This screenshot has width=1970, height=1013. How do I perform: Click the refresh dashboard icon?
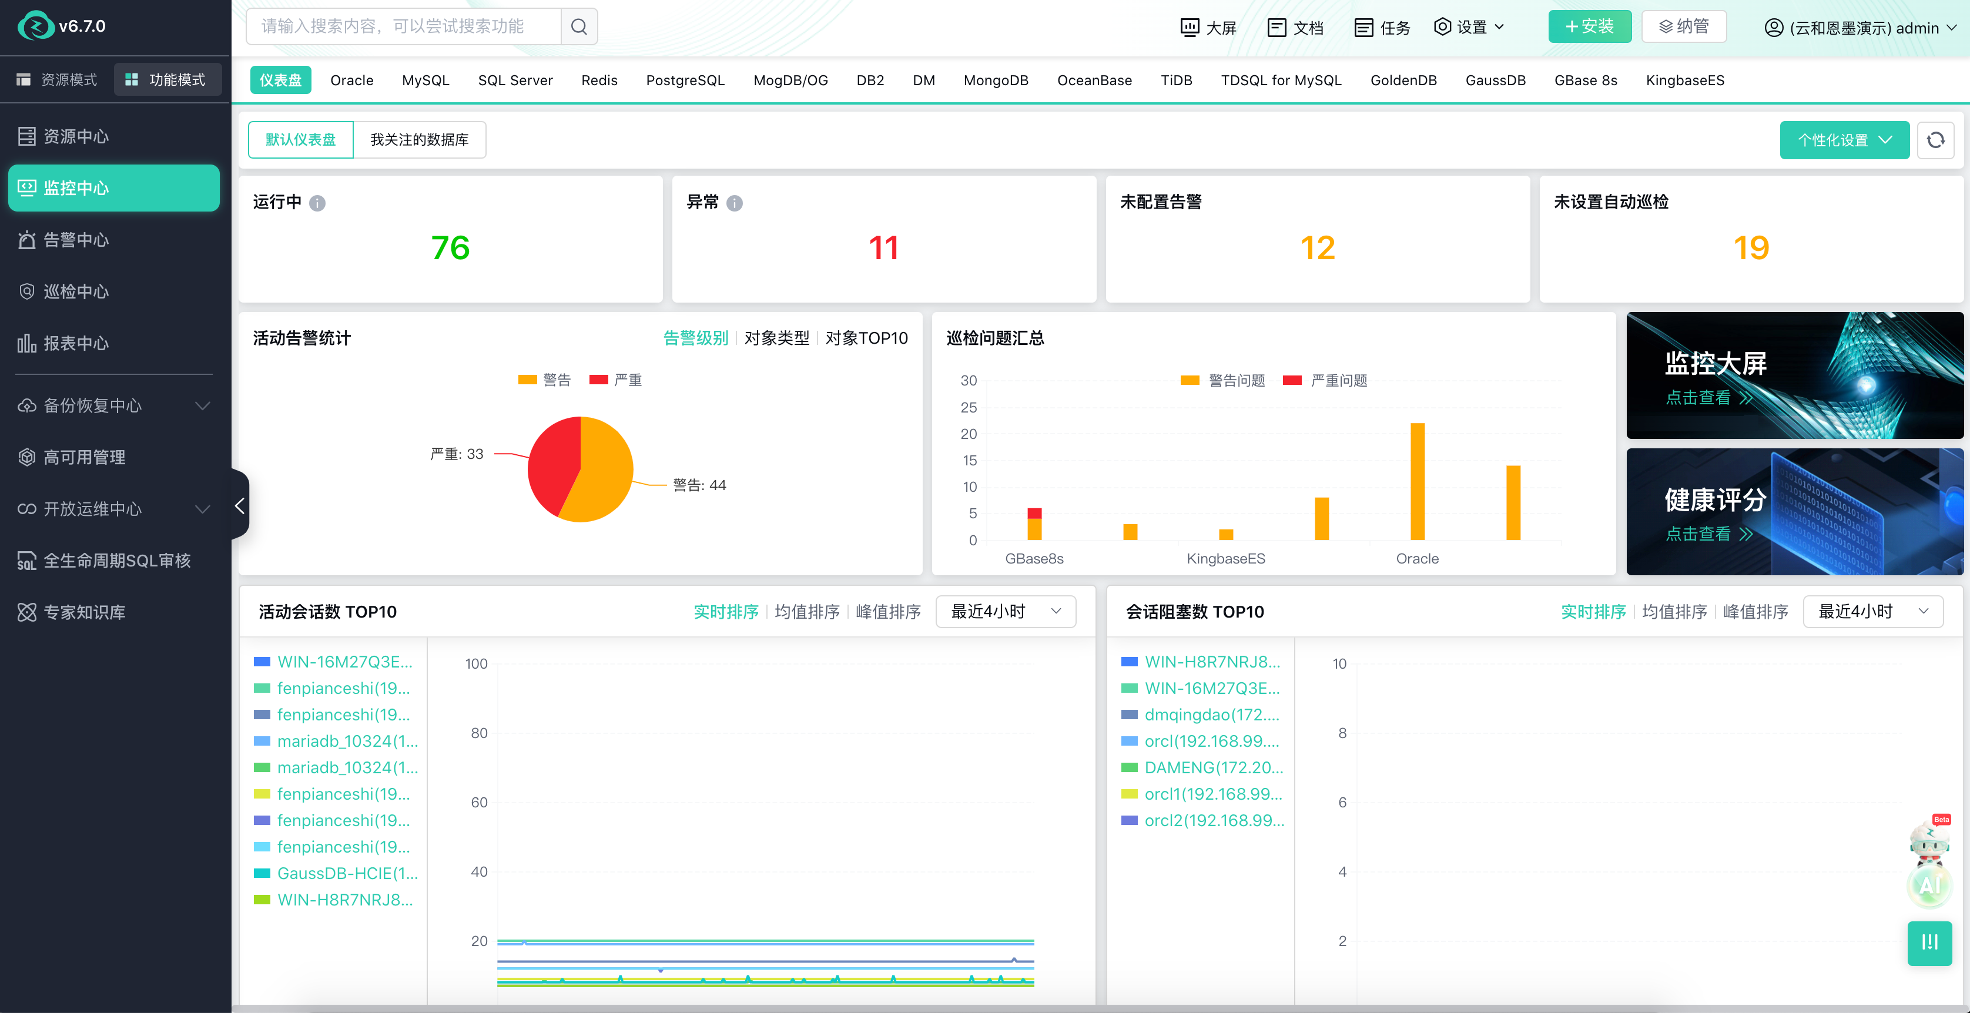(x=1935, y=140)
